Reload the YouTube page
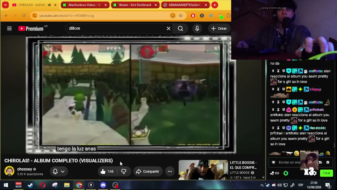 click(24, 16)
